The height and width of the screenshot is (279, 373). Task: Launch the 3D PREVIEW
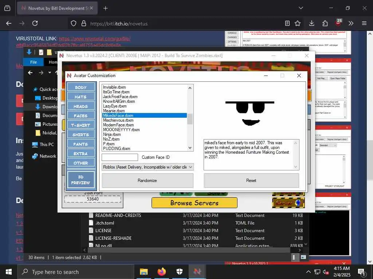coord(81,180)
